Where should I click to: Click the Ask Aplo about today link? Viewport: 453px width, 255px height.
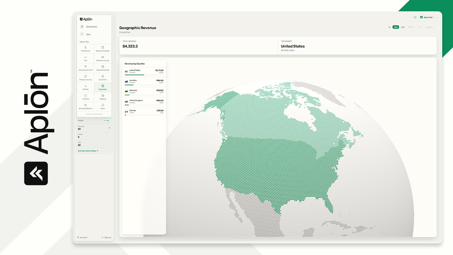coord(88,151)
